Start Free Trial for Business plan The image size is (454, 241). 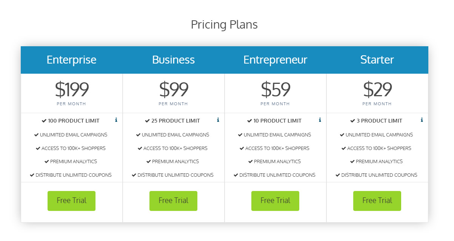click(x=173, y=201)
